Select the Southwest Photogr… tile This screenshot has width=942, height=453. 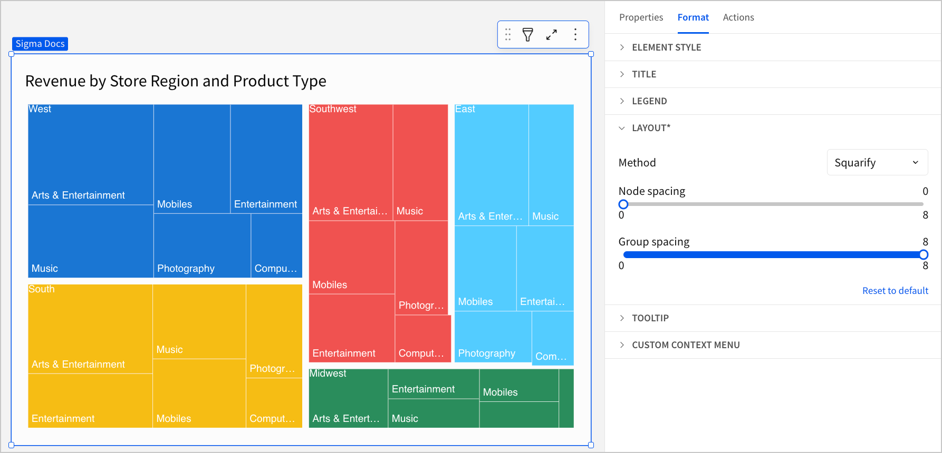[x=421, y=268]
